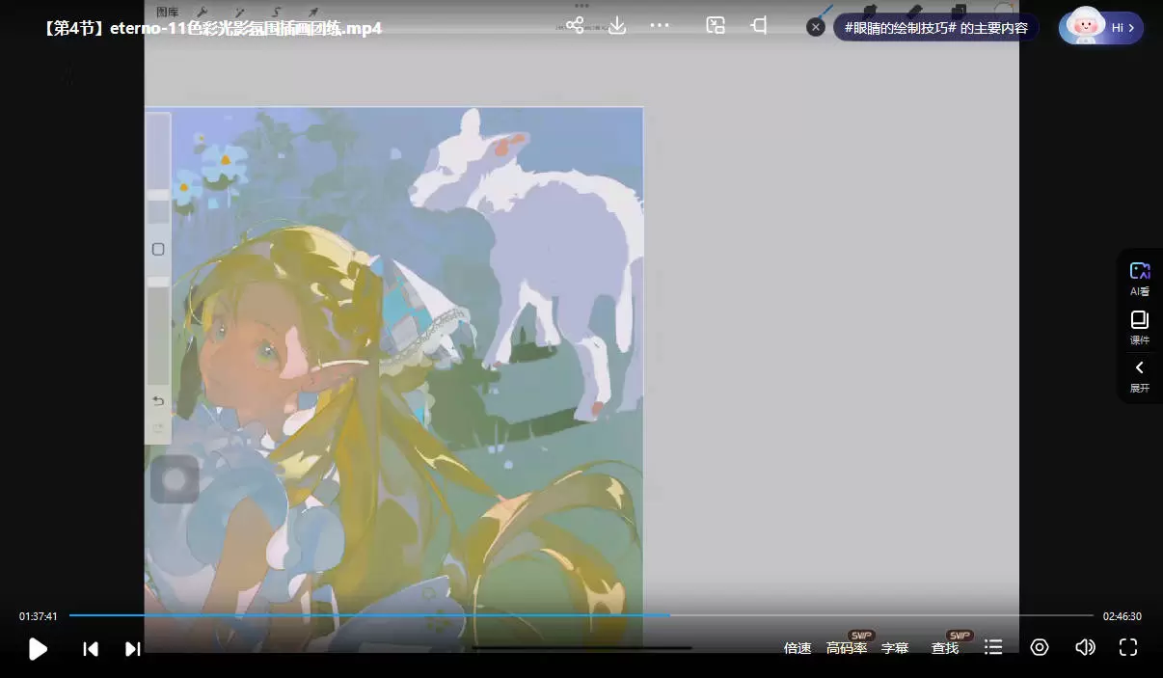This screenshot has height=678, width=1163.
Task: Click the redo arrow in sidebar
Action: click(x=158, y=427)
